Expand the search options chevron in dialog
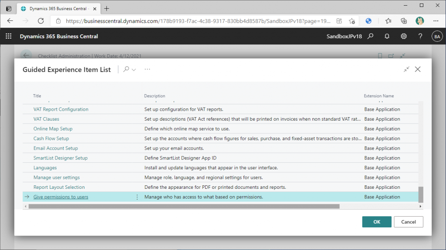The width and height of the screenshot is (446, 250). click(134, 70)
